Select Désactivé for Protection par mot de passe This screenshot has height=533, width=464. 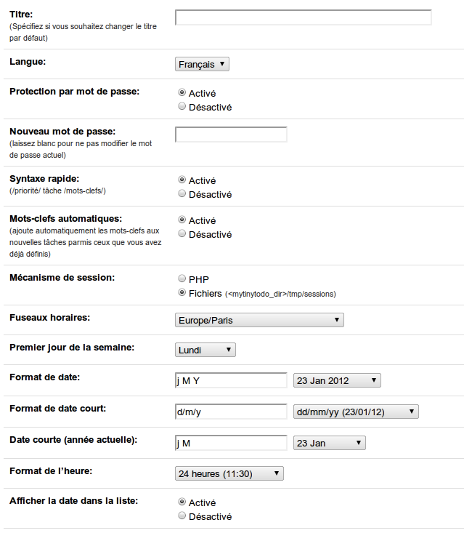click(x=182, y=107)
